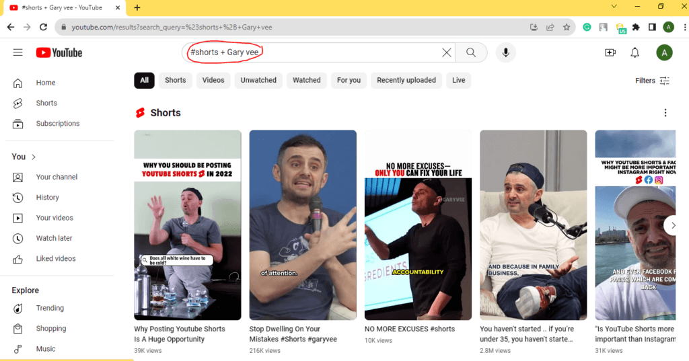The height and width of the screenshot is (361, 689).
Task: Select the Shorts filter chip
Action: pos(176,81)
